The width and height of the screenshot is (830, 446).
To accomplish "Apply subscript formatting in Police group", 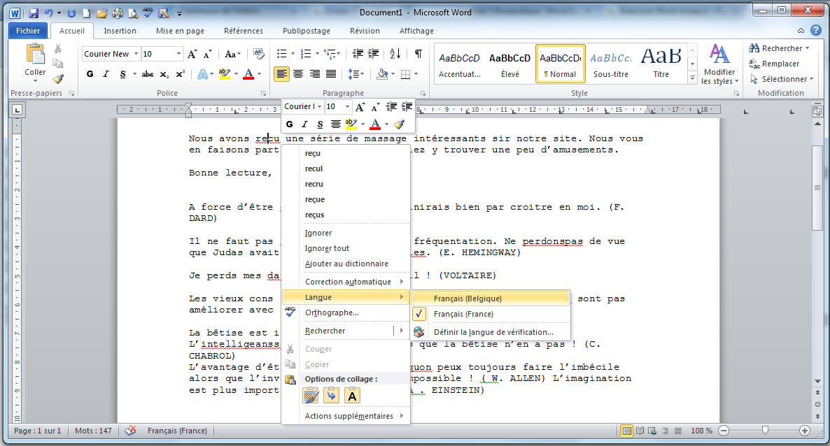I will click(x=164, y=74).
